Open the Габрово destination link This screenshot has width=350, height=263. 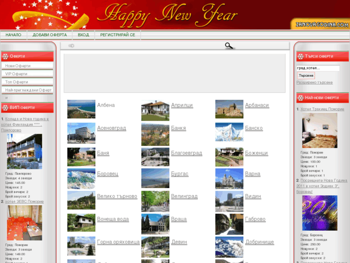pos(255,219)
